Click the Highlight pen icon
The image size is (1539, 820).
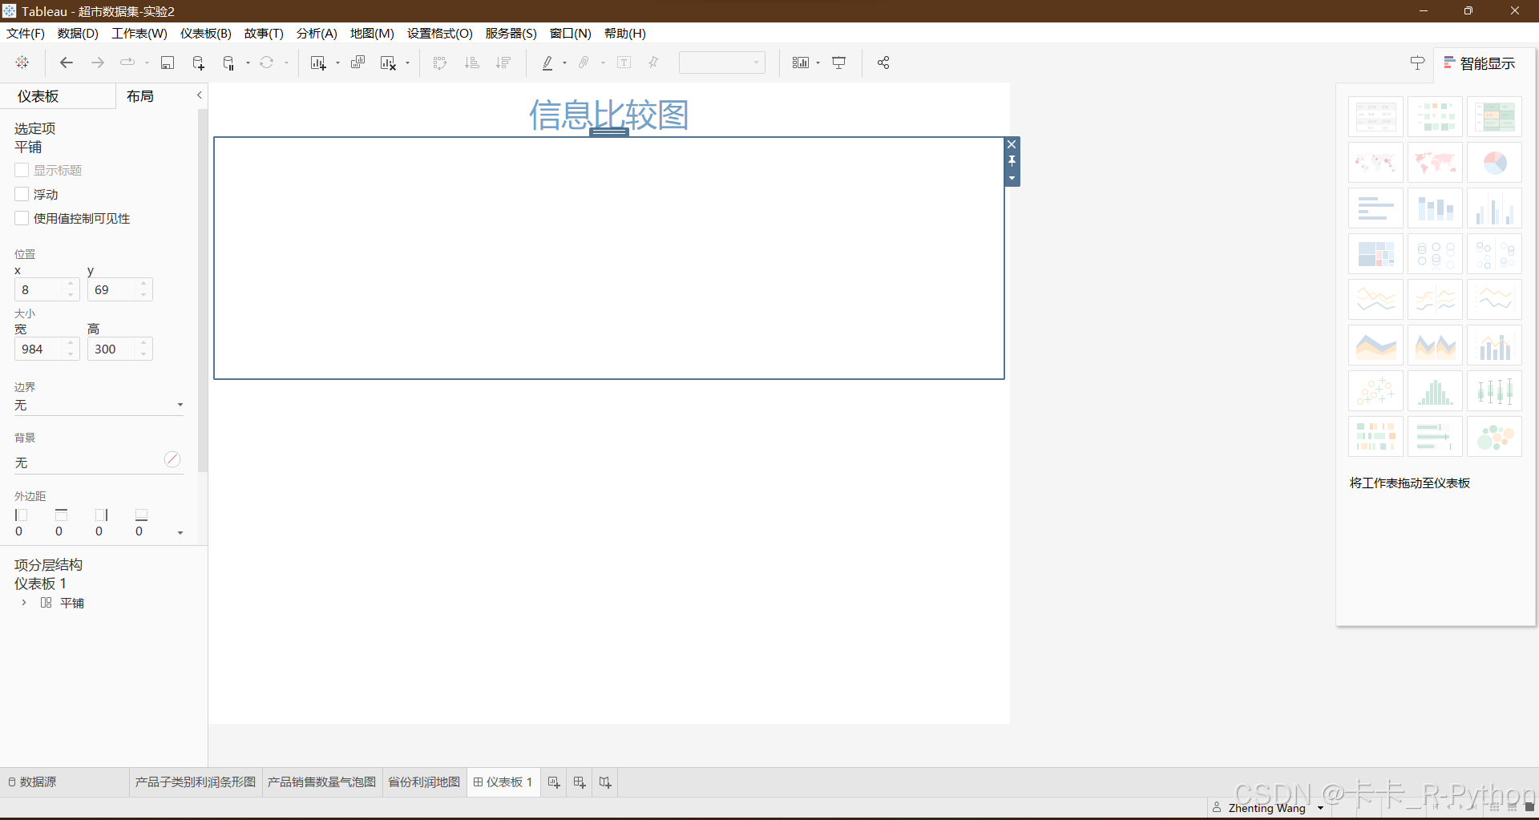coord(547,63)
